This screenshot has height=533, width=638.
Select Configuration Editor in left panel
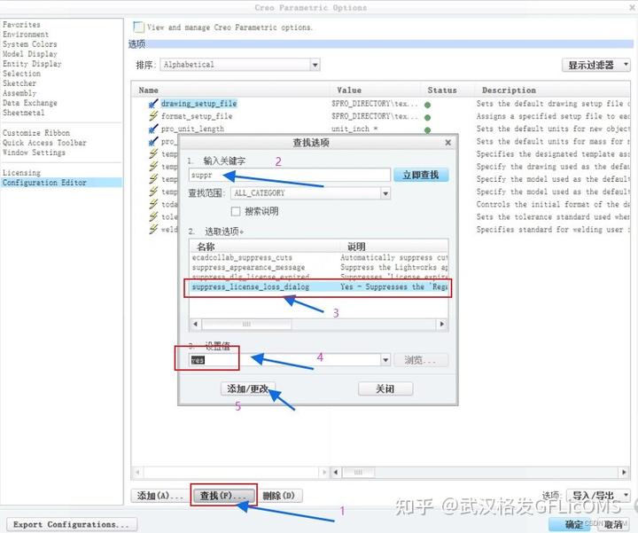(61, 183)
